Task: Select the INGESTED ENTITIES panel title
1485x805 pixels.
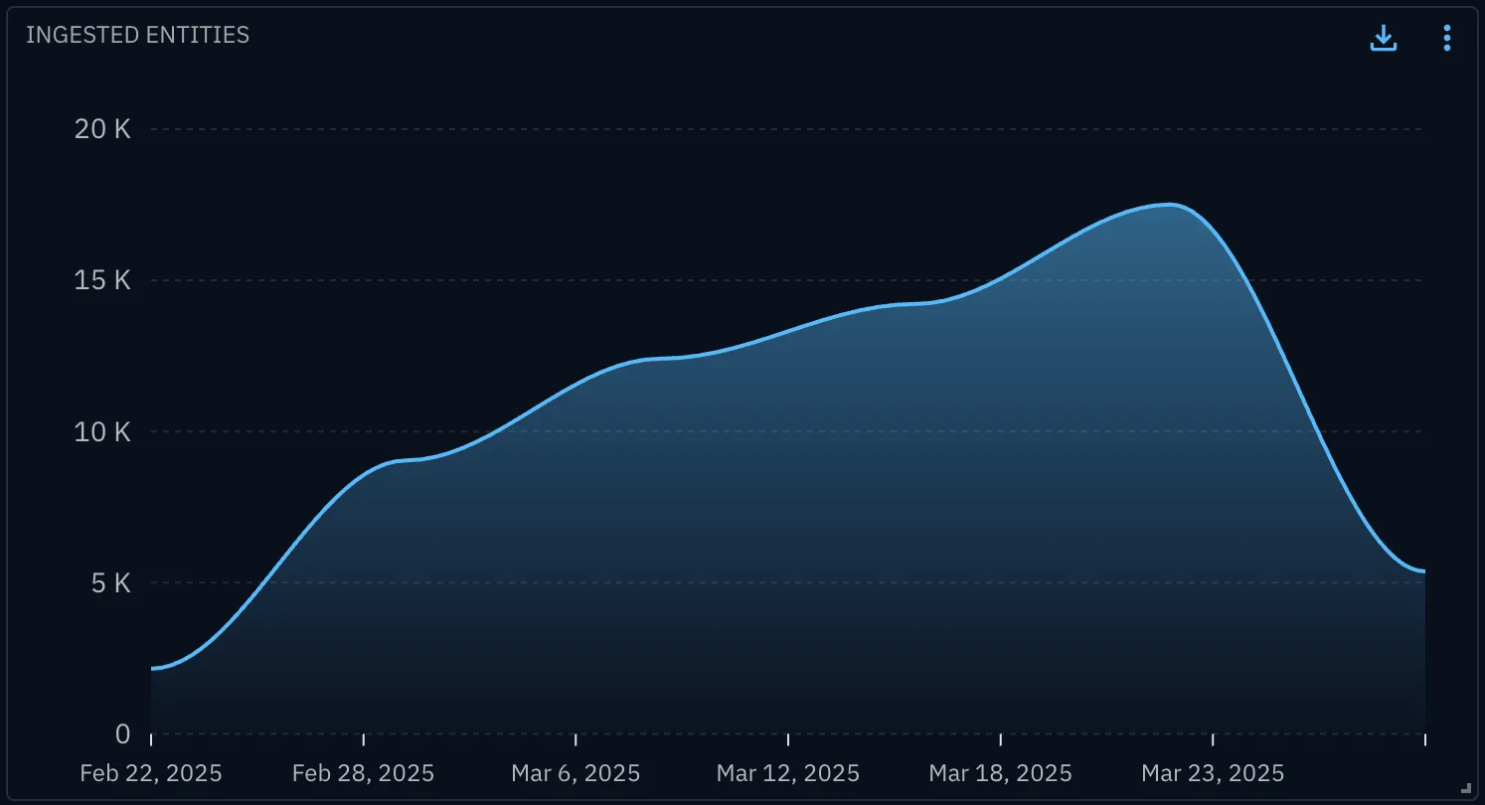Action: (137, 35)
